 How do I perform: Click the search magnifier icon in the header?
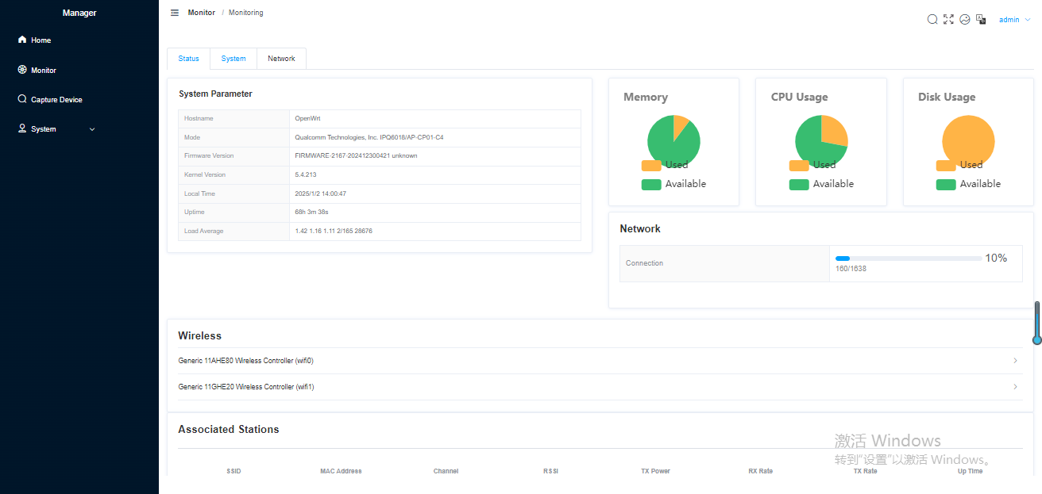tap(932, 19)
